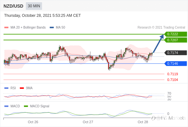Click the 30 MIN timeframe button
Image resolution: width=188 pixels, height=127 pixels.
(x=34, y=6)
